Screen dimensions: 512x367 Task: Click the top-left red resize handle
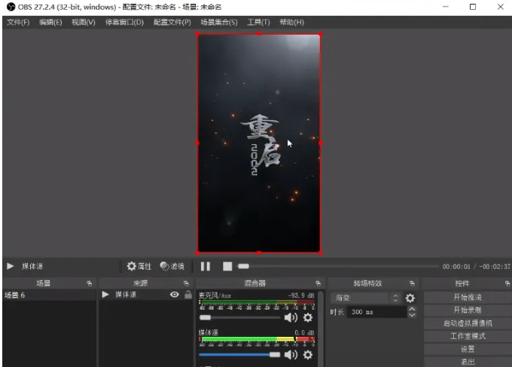[x=197, y=34]
